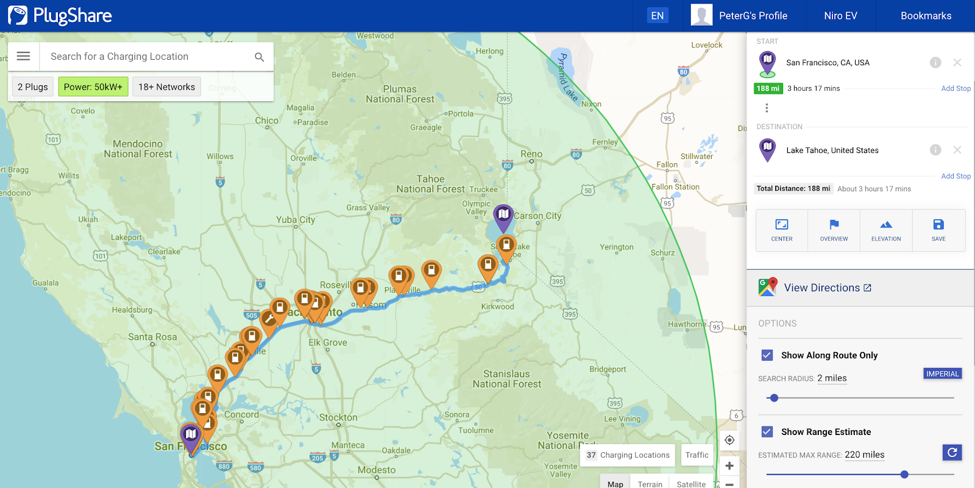This screenshot has width=975, height=488.
Task: Open the charger pin near South Lake Tahoe
Action: 506,248
